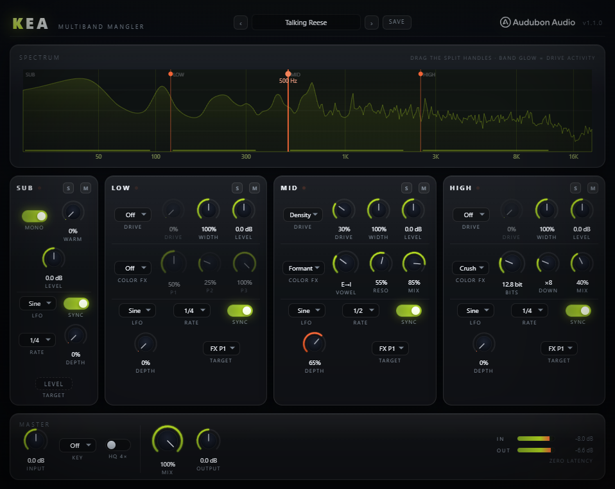Open the master KEY dropdown
This screenshot has width=615, height=489.
coord(77,445)
